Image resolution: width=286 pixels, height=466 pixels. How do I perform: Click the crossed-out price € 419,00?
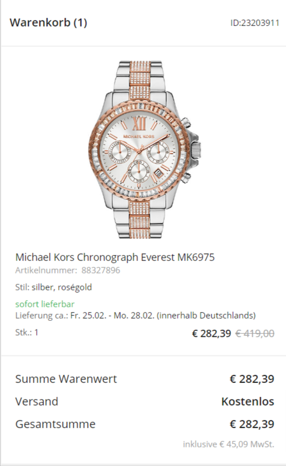point(255,333)
